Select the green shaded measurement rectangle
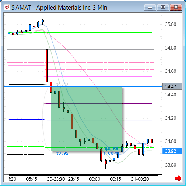The width and height of the screenshot is (186, 186). [x=87, y=119]
